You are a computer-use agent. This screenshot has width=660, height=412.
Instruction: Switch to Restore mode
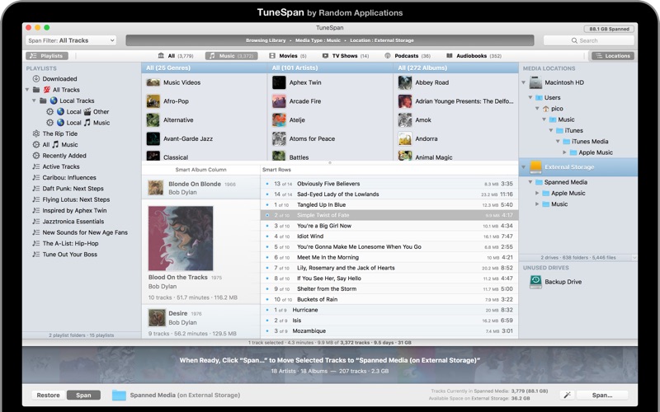click(x=48, y=396)
